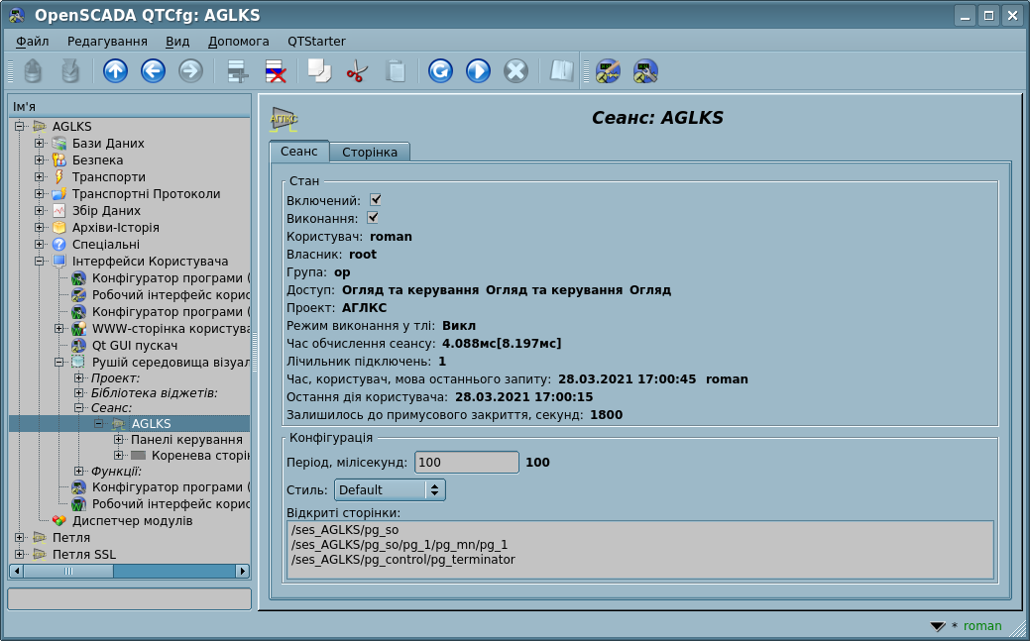Click the Ім'я tree column header
1030x641 pixels.
coord(130,106)
